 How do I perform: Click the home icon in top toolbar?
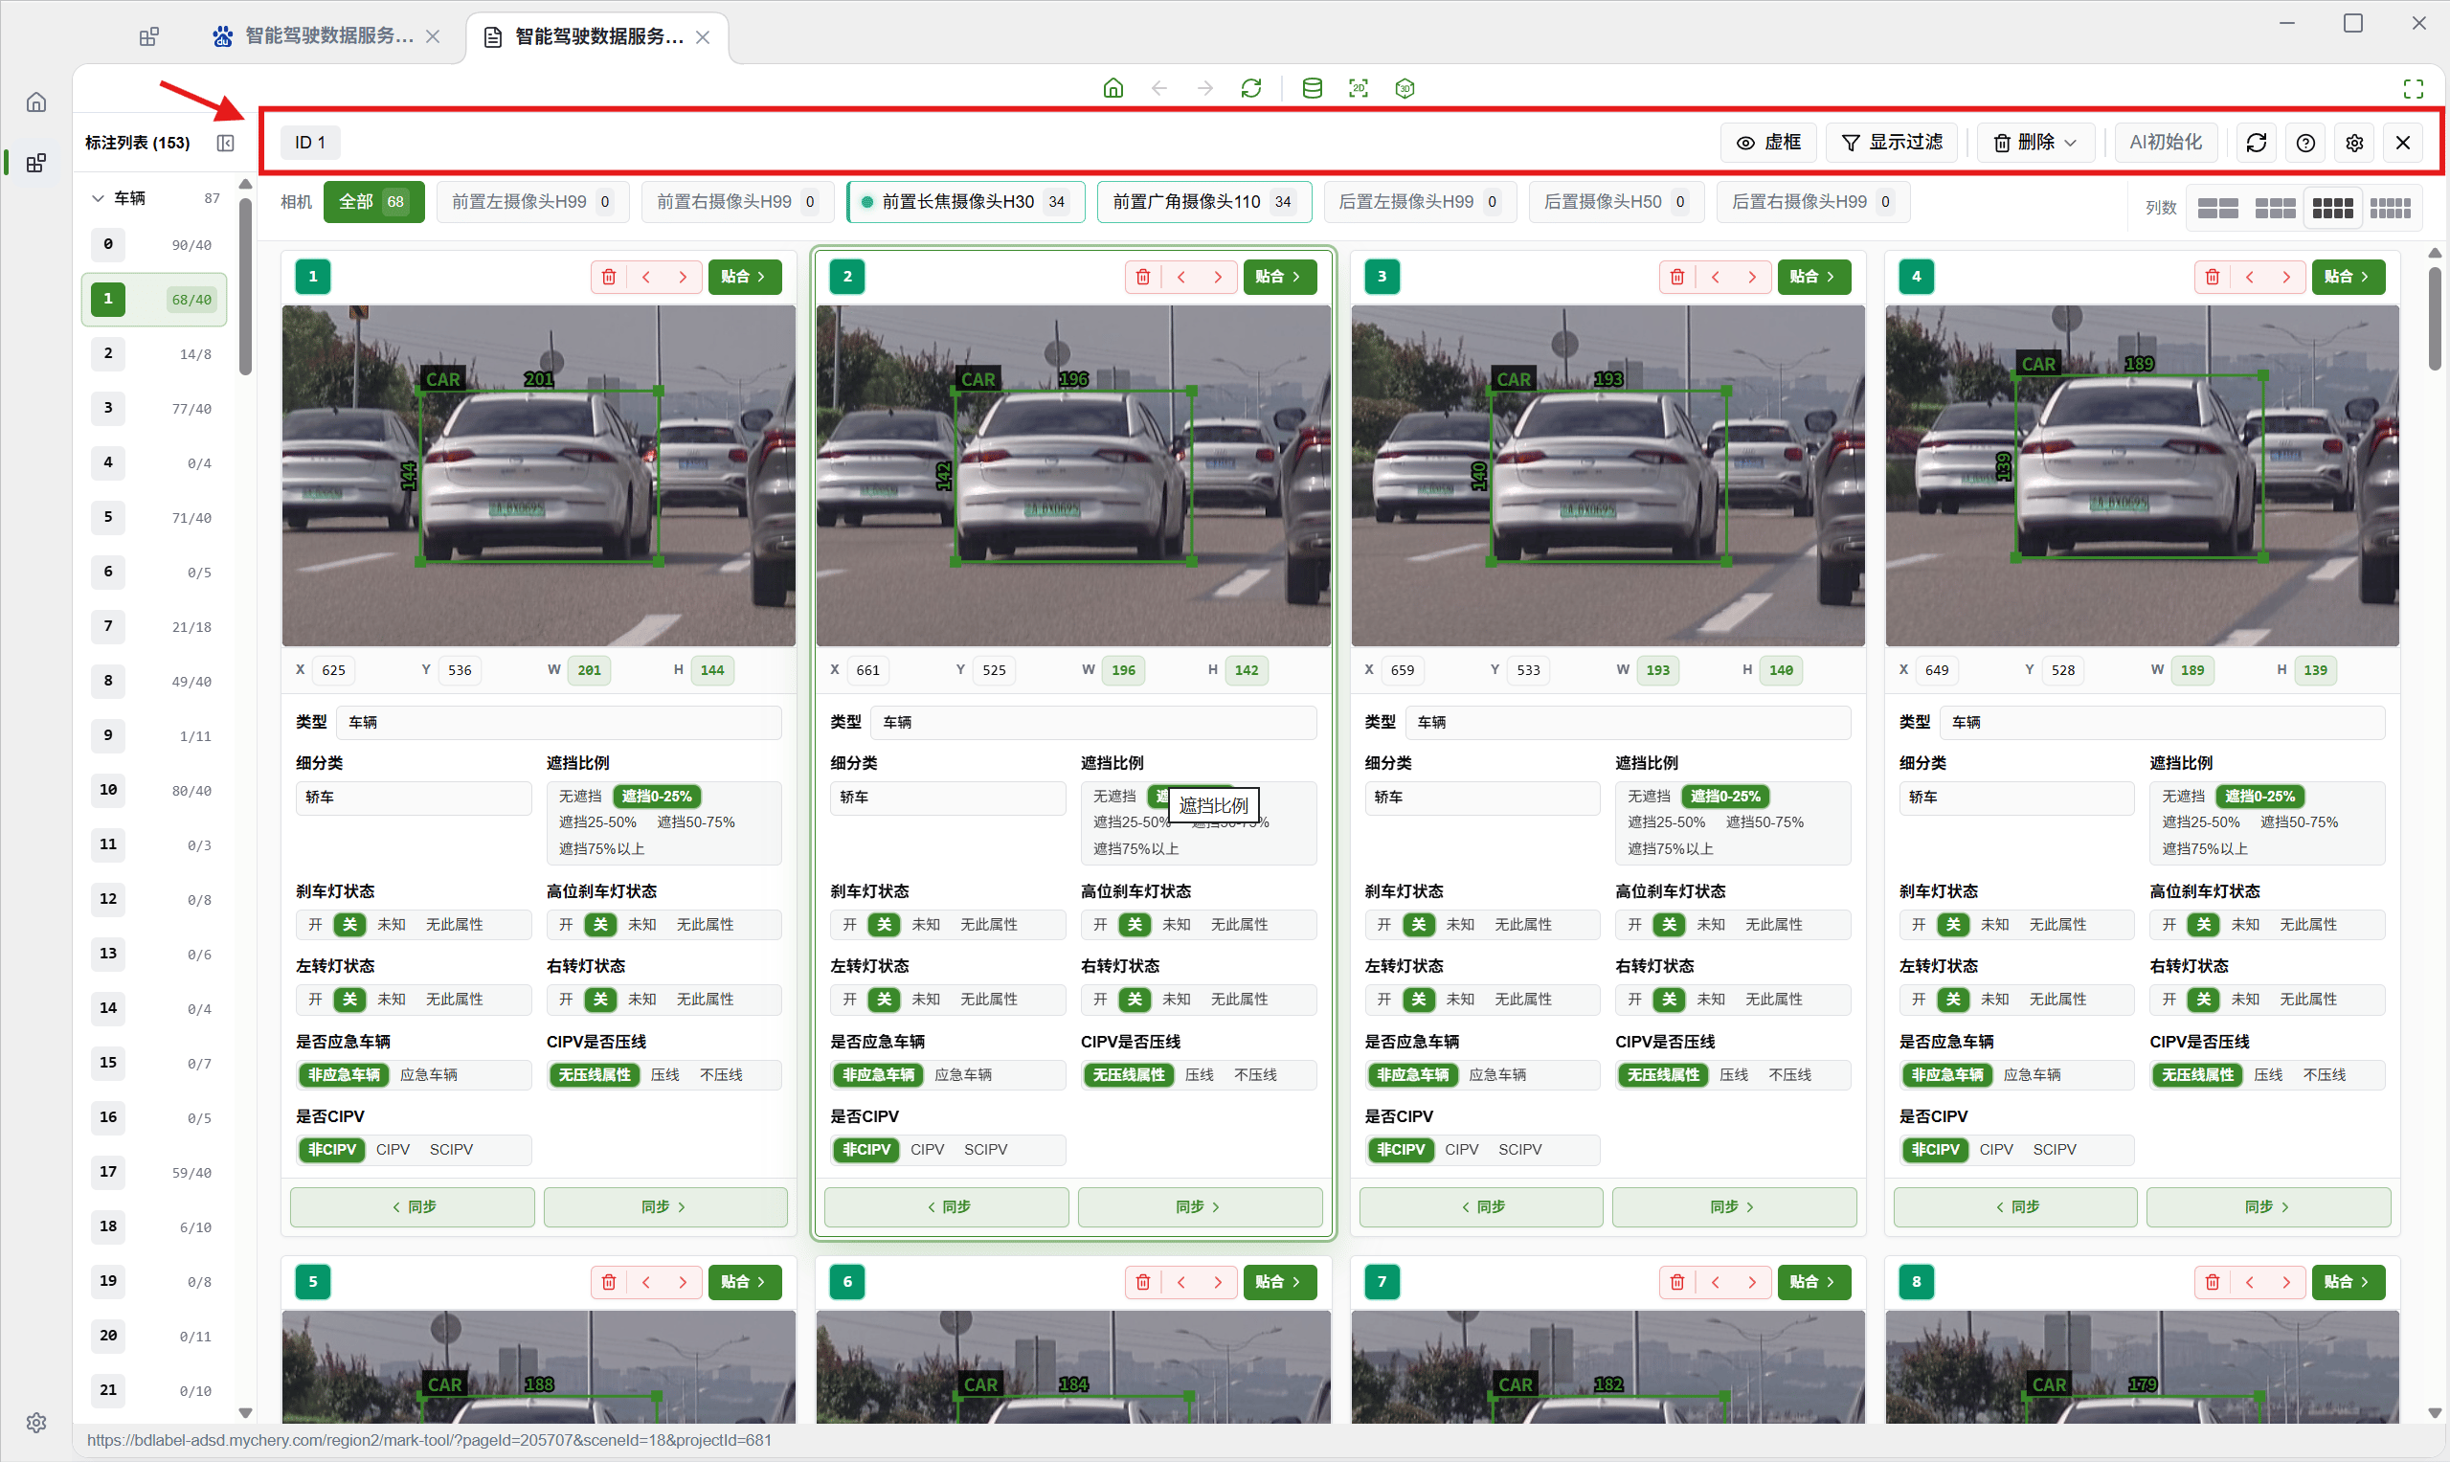[x=1113, y=88]
